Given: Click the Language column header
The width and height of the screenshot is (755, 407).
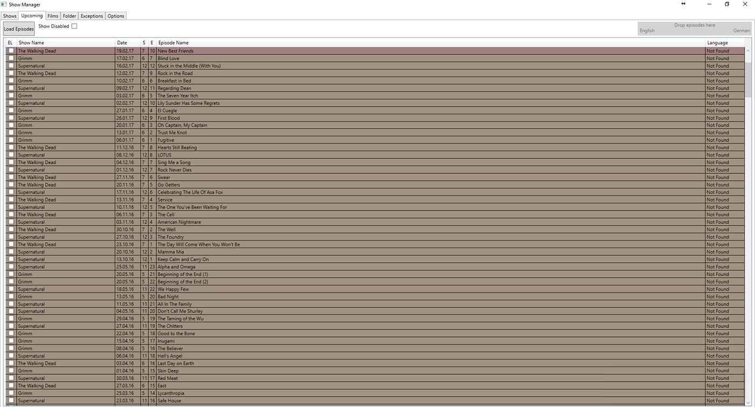Looking at the screenshot, I should tap(725, 43).
